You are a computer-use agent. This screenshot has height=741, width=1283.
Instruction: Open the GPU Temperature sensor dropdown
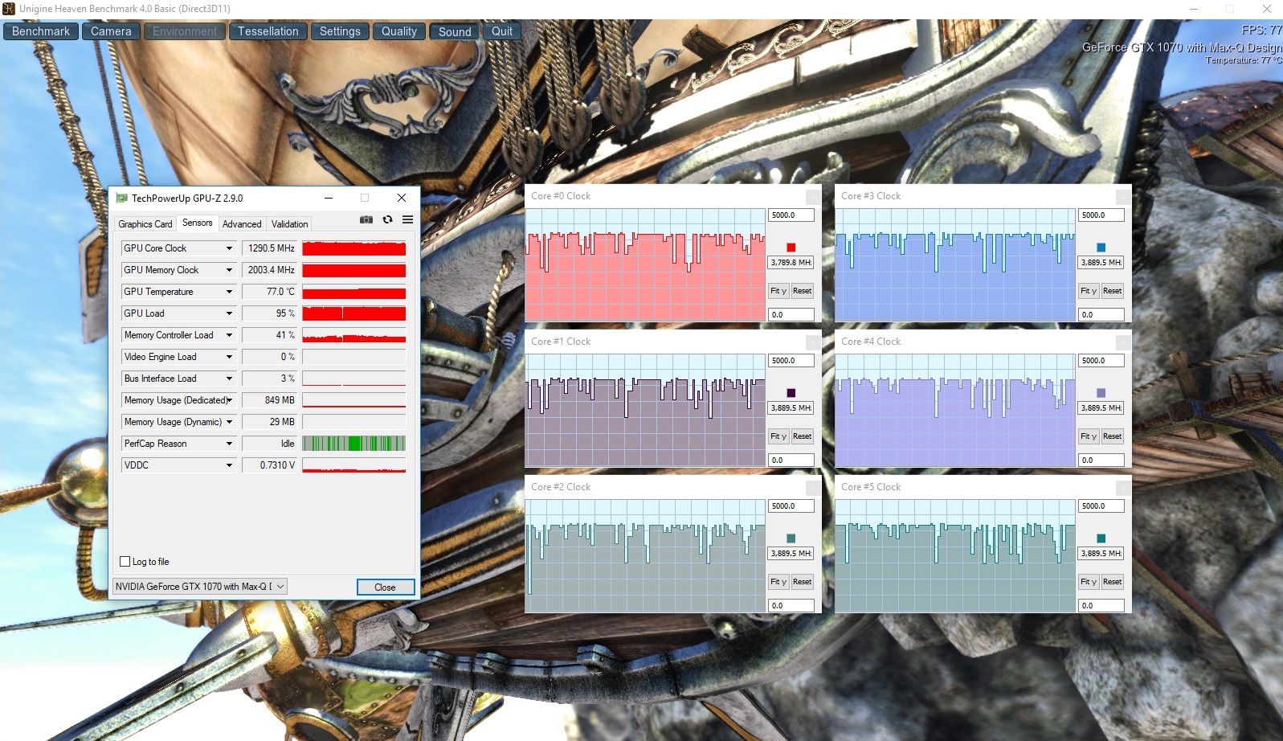click(x=229, y=292)
